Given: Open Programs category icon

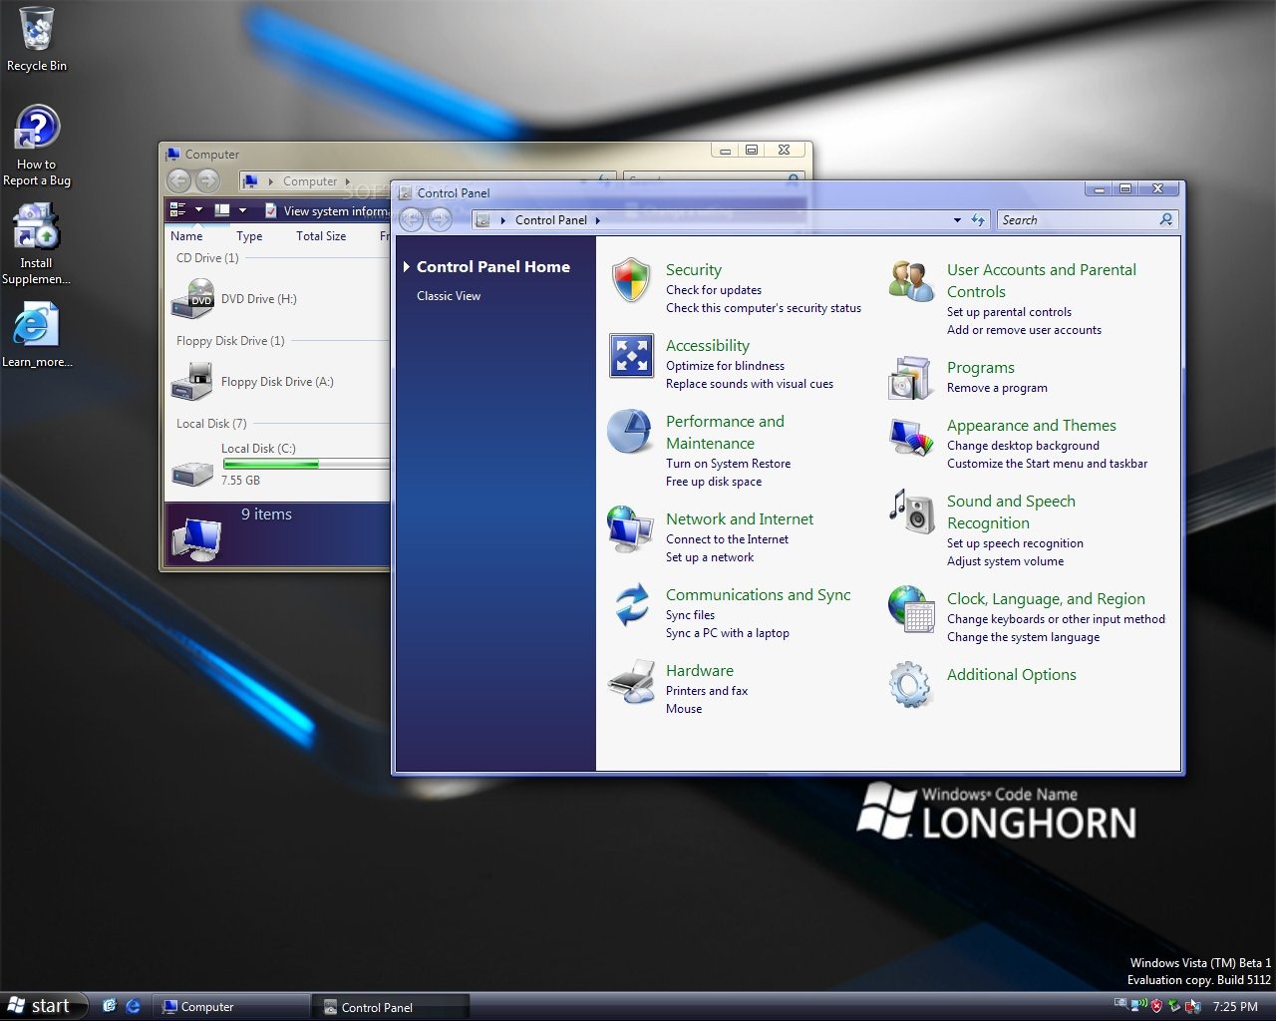Looking at the screenshot, I should point(911,377).
